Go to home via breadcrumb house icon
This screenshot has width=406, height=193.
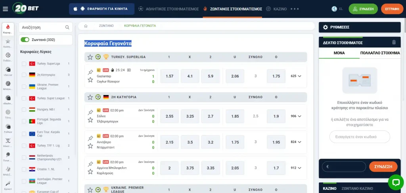(x=86, y=26)
